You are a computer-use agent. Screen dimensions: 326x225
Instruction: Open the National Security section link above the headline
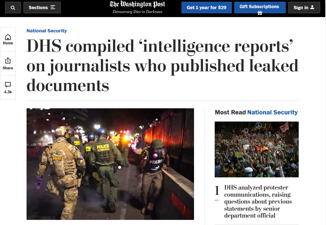47,31
